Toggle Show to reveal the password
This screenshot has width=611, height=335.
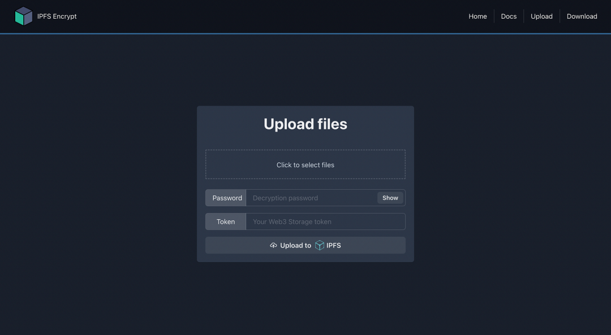coord(390,198)
